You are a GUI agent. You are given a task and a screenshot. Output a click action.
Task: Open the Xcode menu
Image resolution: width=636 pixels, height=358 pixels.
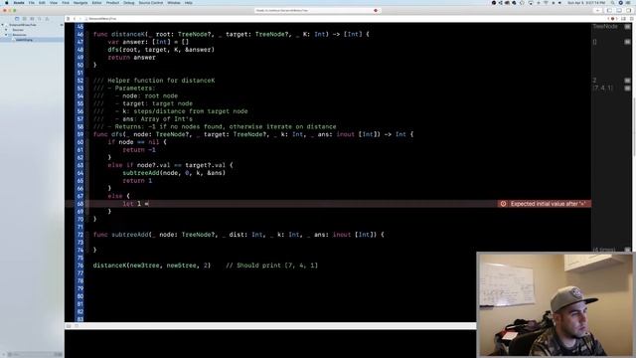(x=19, y=3)
